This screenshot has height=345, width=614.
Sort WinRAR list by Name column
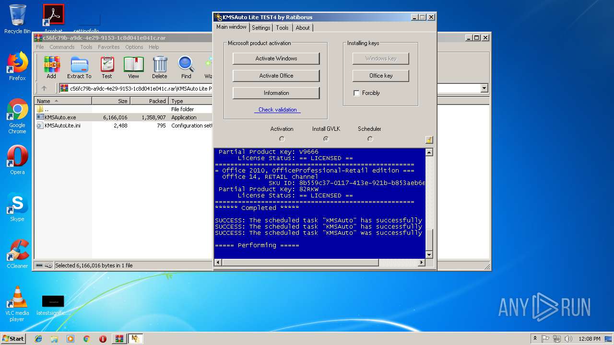pyautogui.click(x=63, y=101)
